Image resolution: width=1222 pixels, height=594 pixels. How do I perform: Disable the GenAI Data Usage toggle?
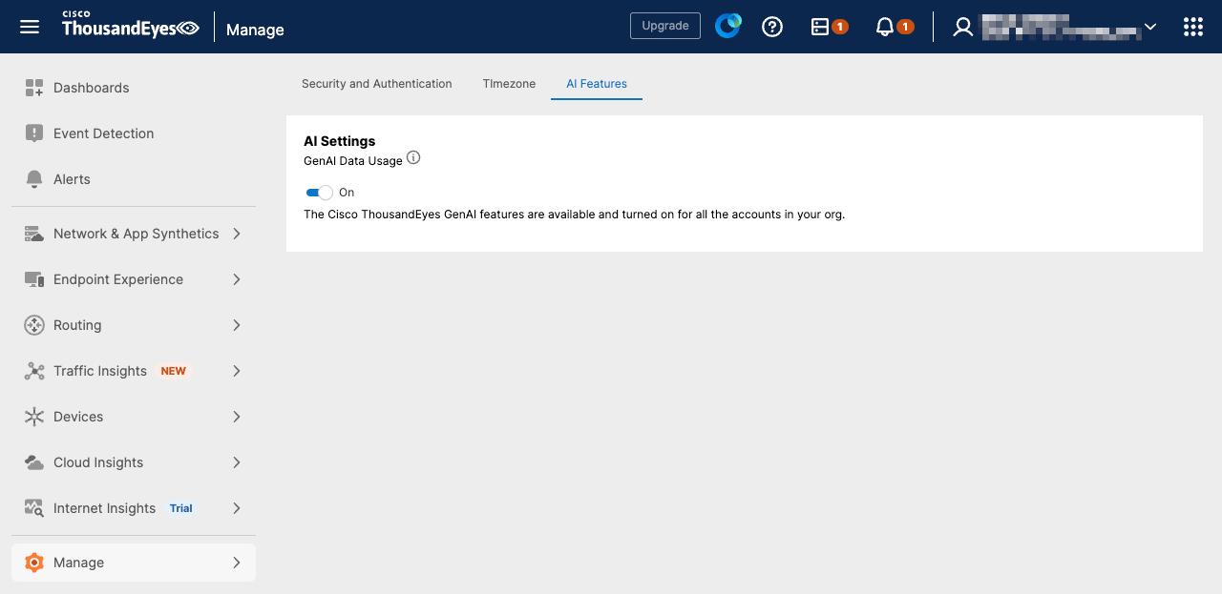[x=320, y=193]
